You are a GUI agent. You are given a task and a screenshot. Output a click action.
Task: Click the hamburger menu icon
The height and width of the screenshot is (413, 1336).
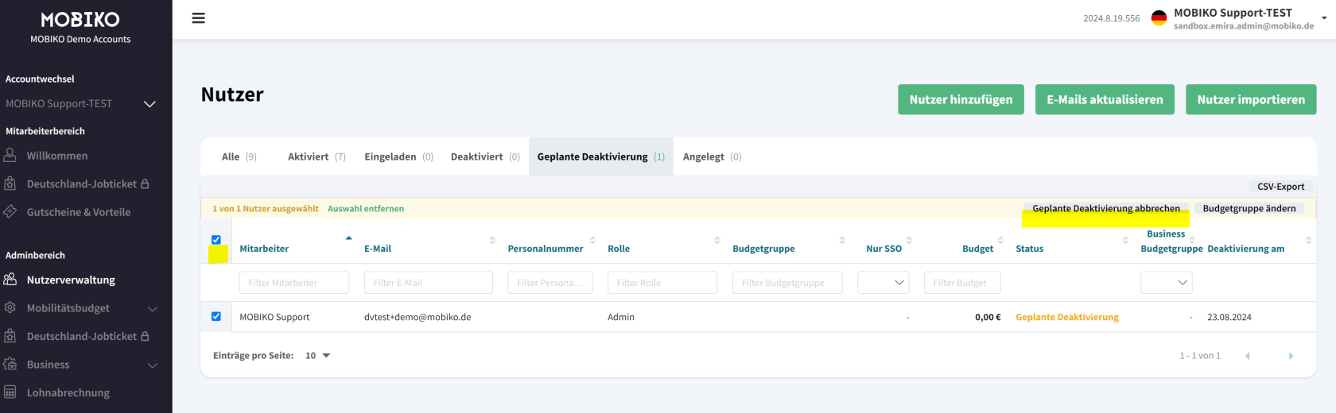199,18
